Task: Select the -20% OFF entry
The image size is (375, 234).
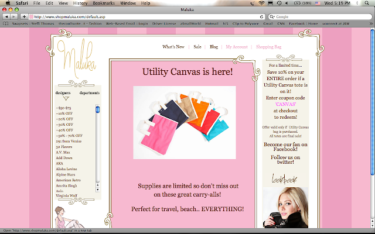Action: coord(64,119)
